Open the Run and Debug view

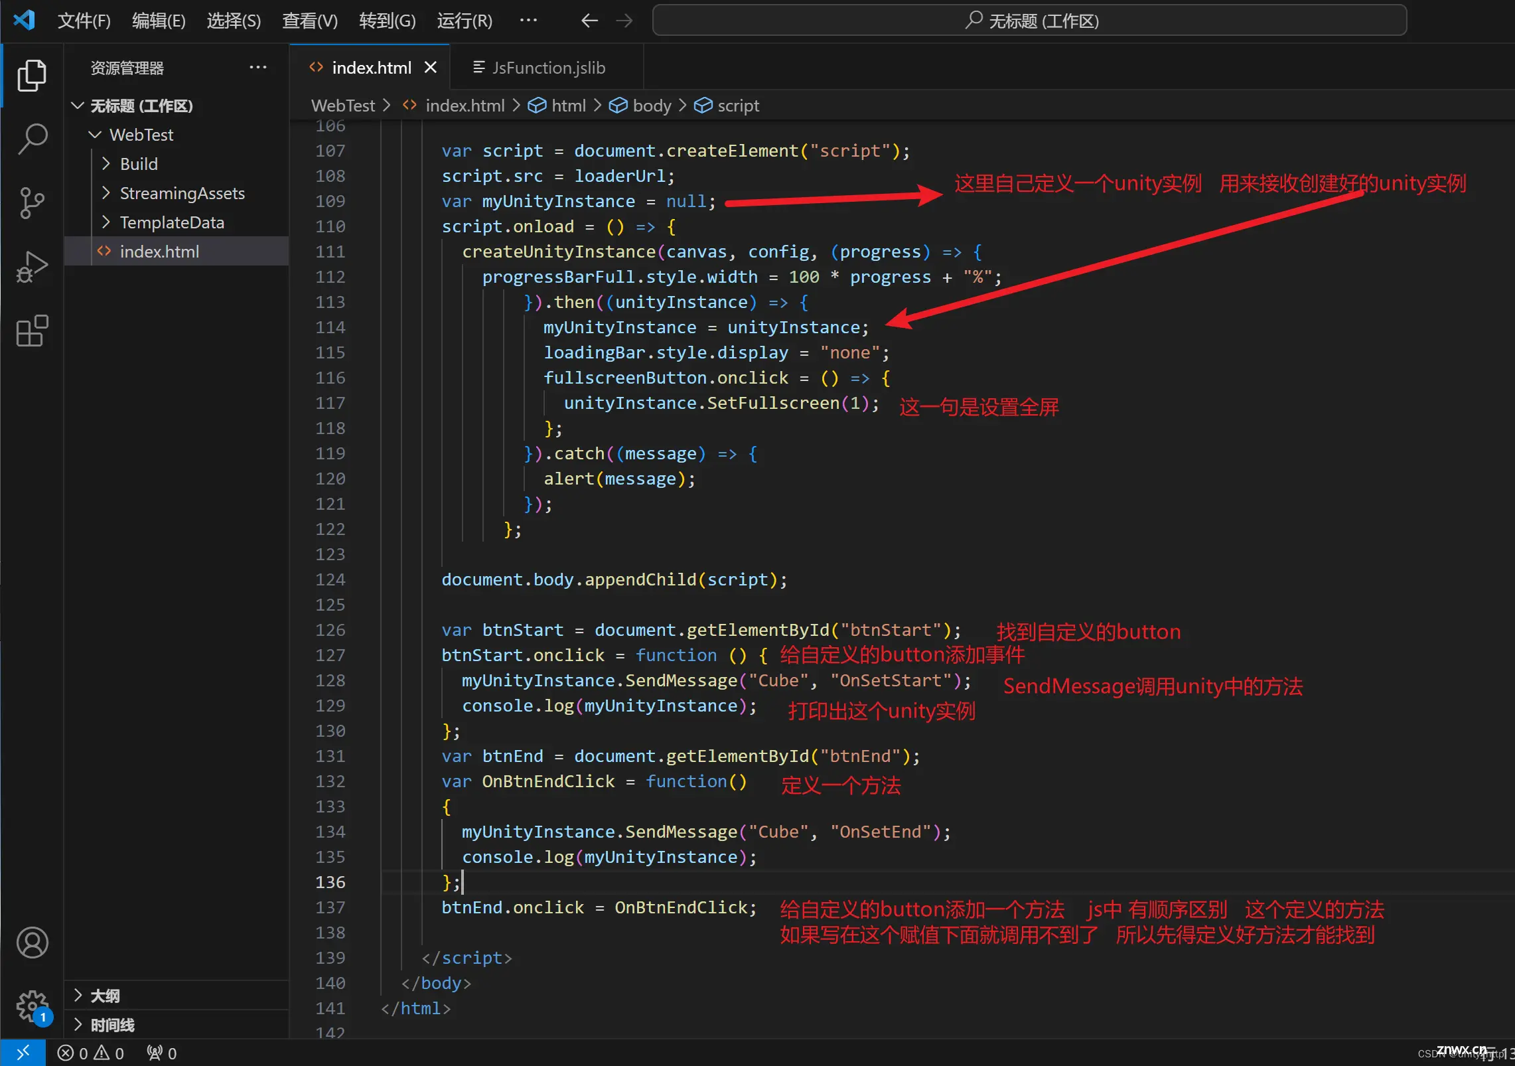tap(31, 267)
